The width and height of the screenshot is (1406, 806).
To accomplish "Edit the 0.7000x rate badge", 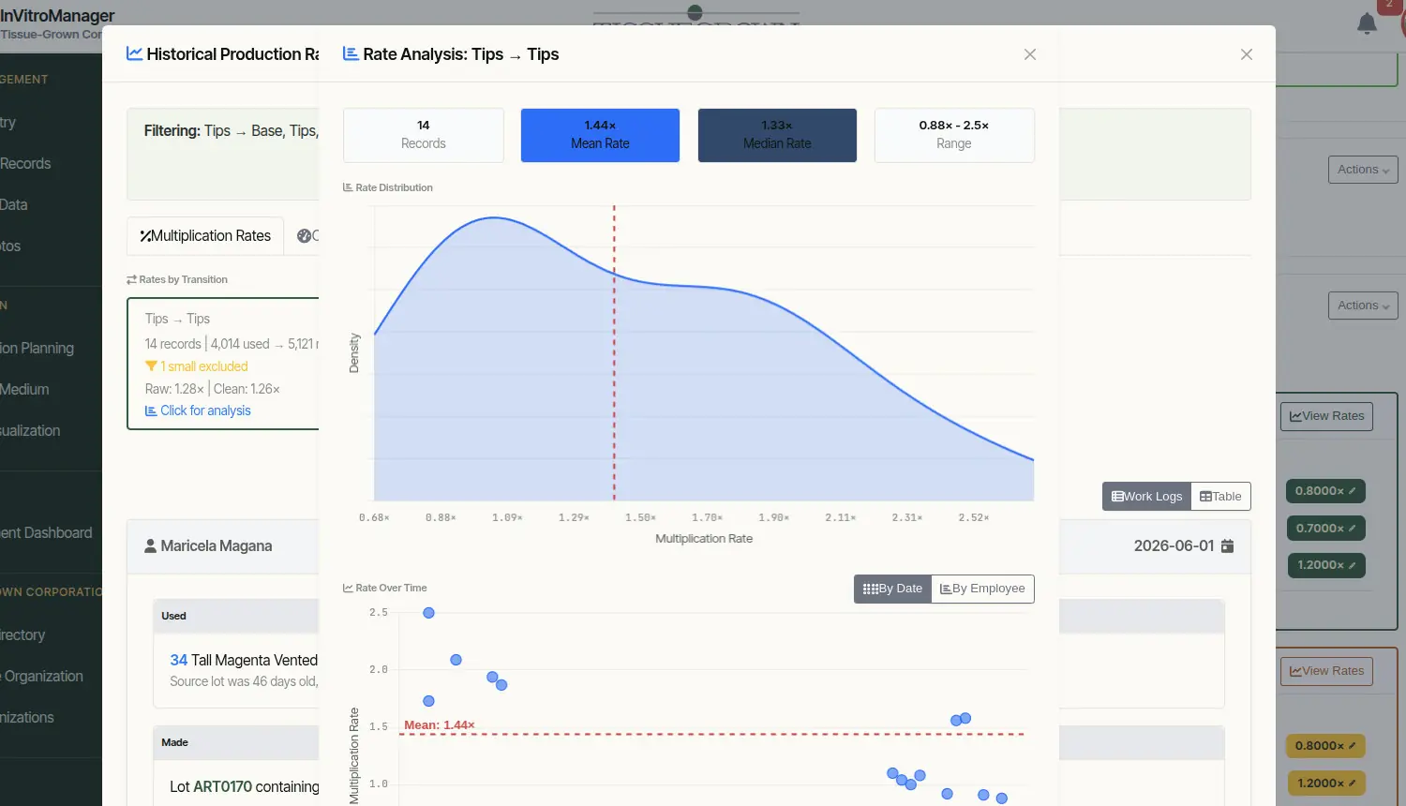I will coord(1325,529).
